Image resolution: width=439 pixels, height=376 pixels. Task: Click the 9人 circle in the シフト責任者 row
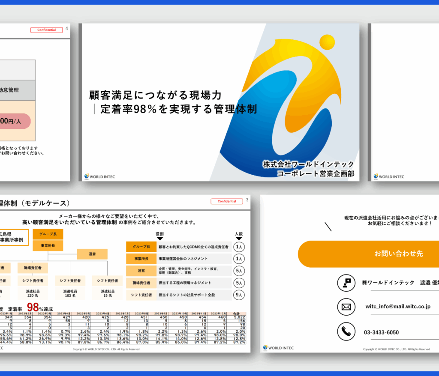click(239, 295)
